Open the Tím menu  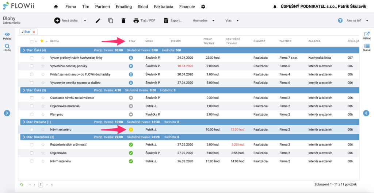click(85, 7)
